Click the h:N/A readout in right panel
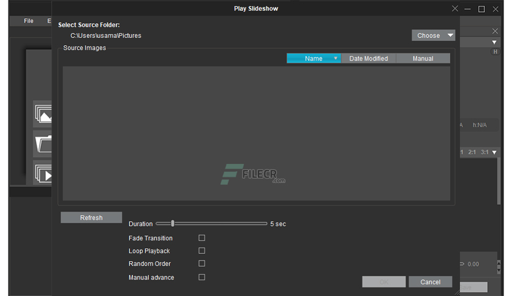 pyautogui.click(x=480, y=125)
